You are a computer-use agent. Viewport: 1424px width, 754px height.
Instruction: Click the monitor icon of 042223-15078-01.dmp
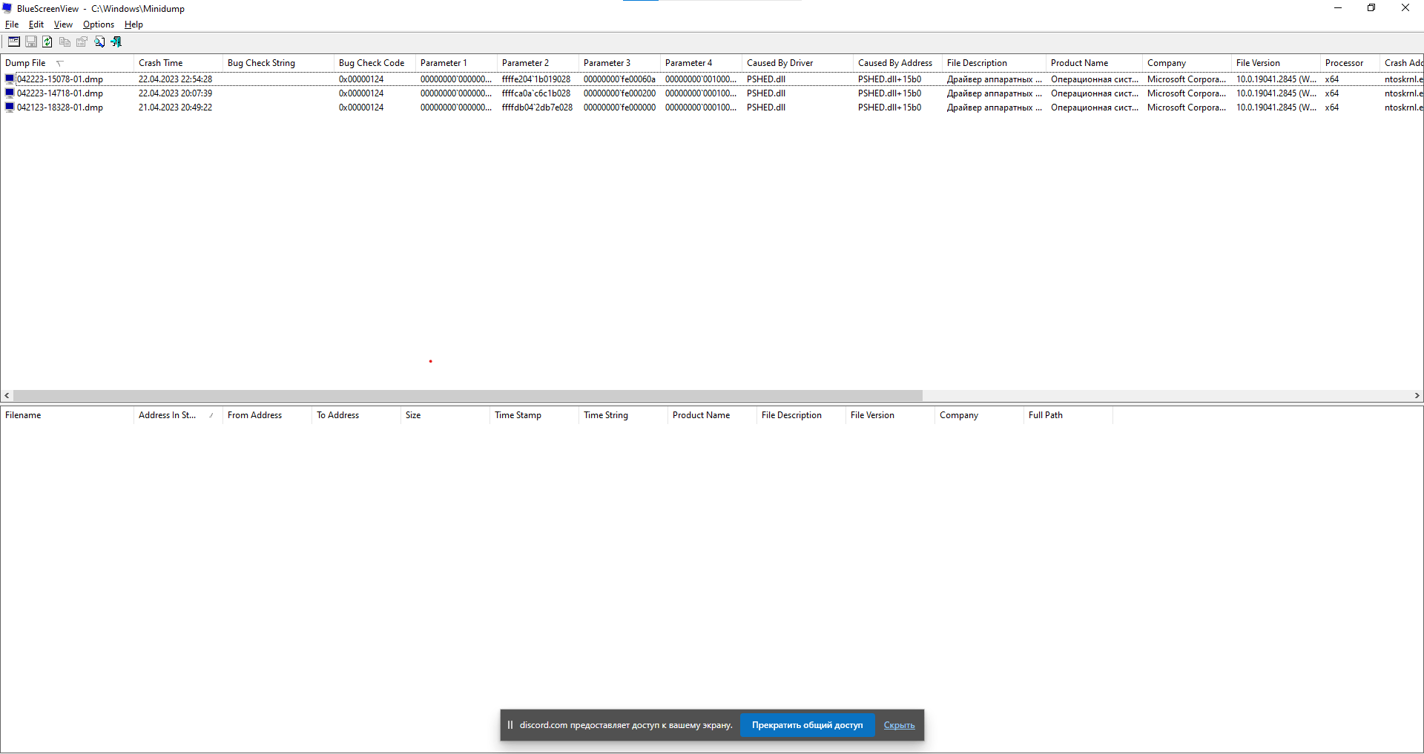click(10, 79)
